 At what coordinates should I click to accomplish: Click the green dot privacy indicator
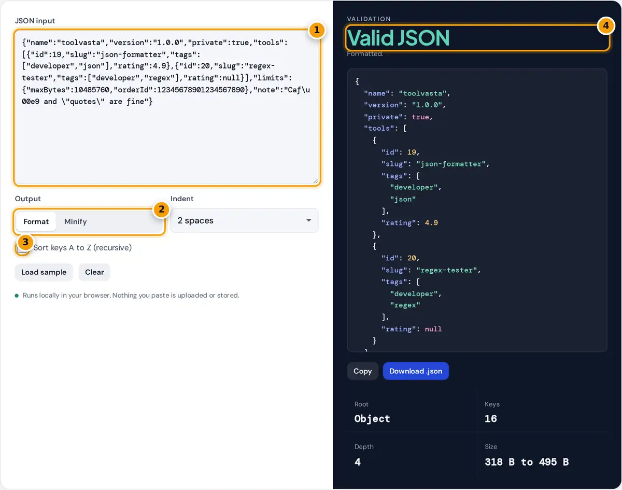(17, 296)
